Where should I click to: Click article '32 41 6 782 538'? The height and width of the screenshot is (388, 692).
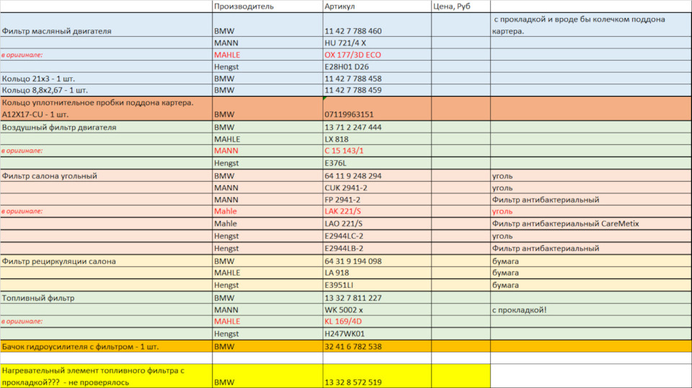(x=377, y=346)
